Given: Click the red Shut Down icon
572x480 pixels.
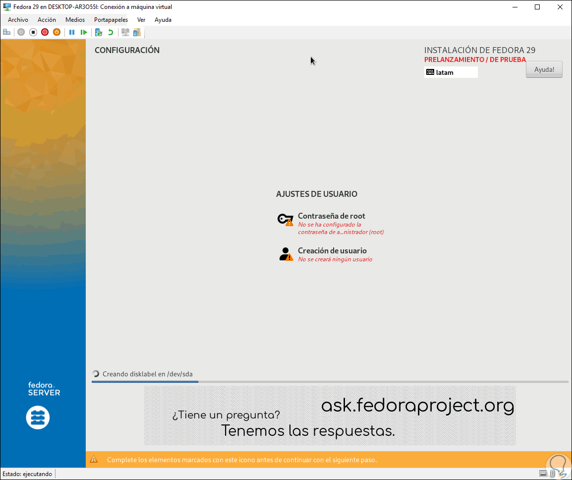Looking at the screenshot, I should (x=45, y=32).
